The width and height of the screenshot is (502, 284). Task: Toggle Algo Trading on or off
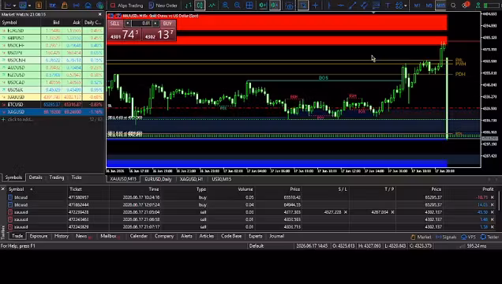127,6
